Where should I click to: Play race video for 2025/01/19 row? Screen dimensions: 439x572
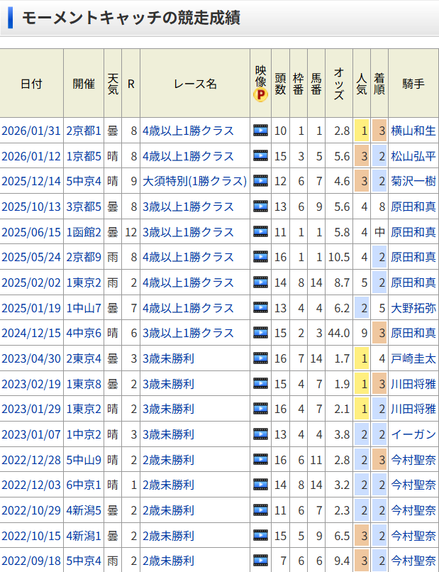click(x=260, y=308)
